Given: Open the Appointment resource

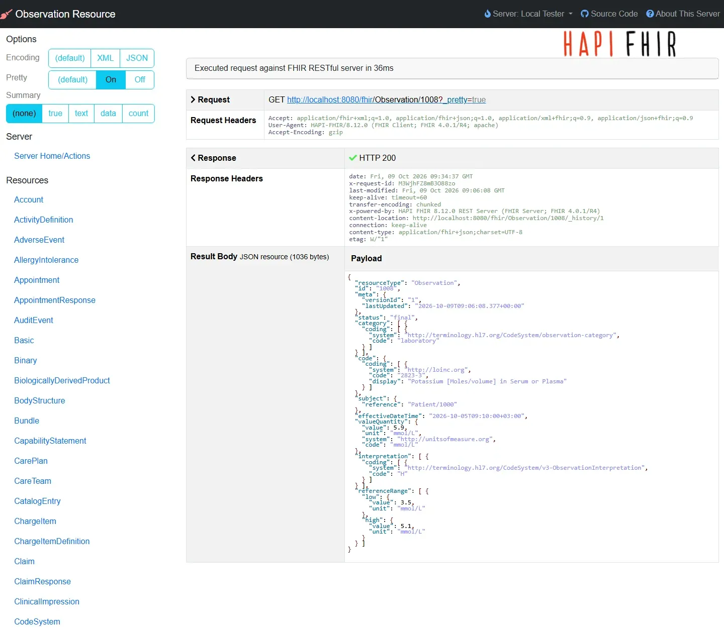Looking at the screenshot, I should pos(37,280).
